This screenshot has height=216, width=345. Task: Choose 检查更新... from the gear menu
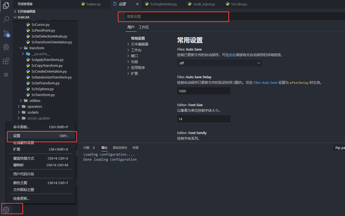tap(41, 199)
